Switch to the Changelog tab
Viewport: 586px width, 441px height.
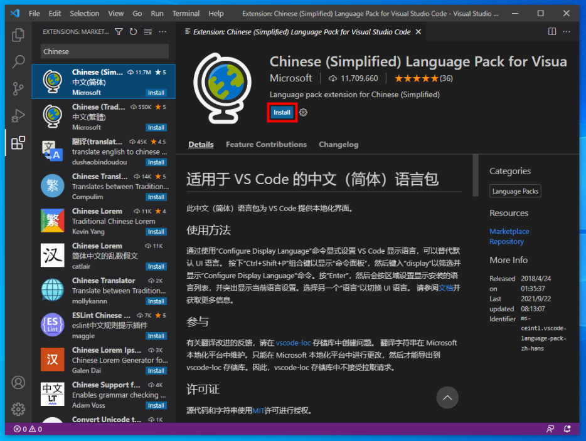(339, 144)
